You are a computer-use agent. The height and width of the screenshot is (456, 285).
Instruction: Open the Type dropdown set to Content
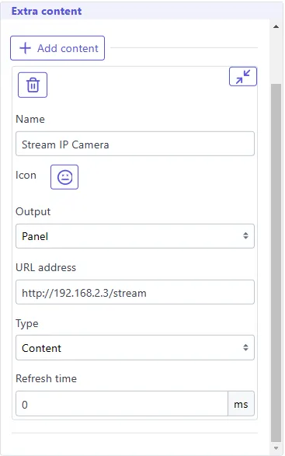point(135,347)
